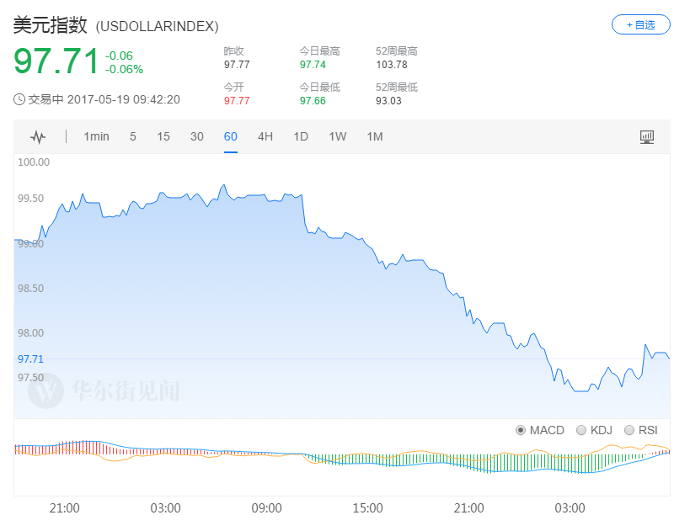
Task: Open the 1D daily chart tab
Action: point(301,137)
